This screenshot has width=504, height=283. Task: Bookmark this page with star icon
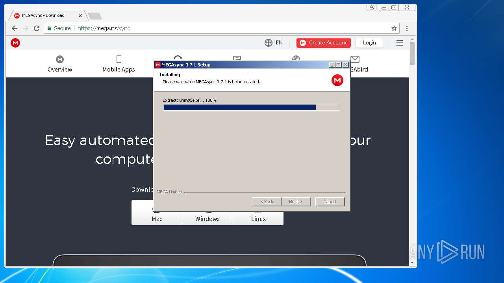click(394, 28)
